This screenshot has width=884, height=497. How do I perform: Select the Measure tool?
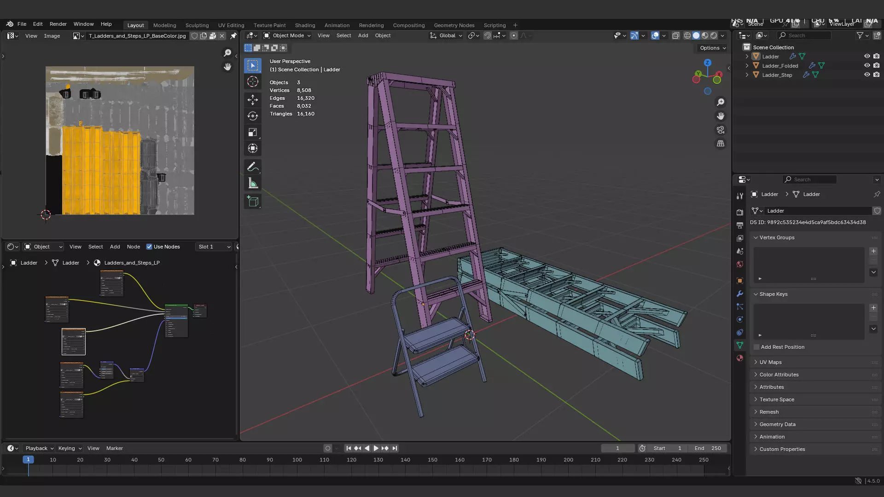[x=253, y=184]
